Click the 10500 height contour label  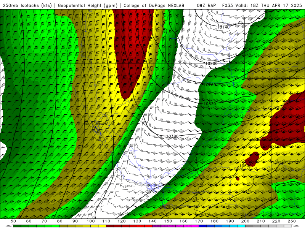pos(245,166)
